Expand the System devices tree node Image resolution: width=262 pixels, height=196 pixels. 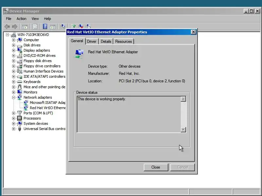coord(13,123)
